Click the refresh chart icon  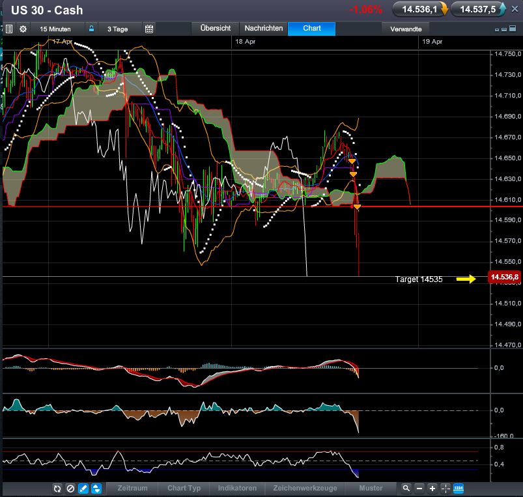tap(57, 489)
